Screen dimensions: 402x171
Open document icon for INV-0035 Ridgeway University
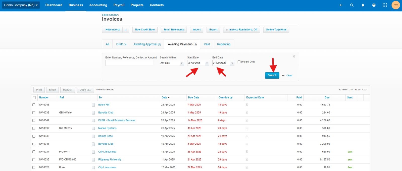pyautogui.click(x=93, y=160)
